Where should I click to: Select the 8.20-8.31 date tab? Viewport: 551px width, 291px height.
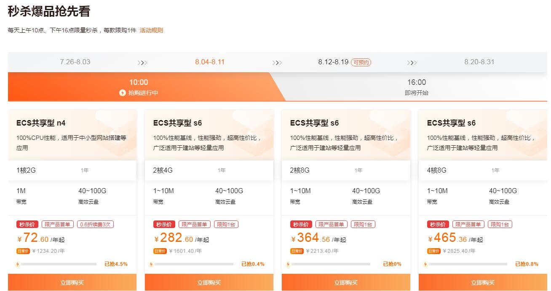pyautogui.click(x=479, y=62)
